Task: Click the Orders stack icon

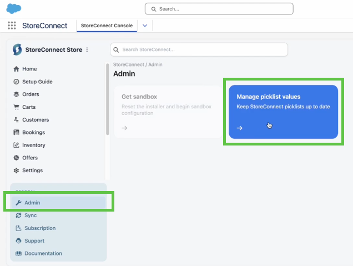Action: tap(16, 94)
